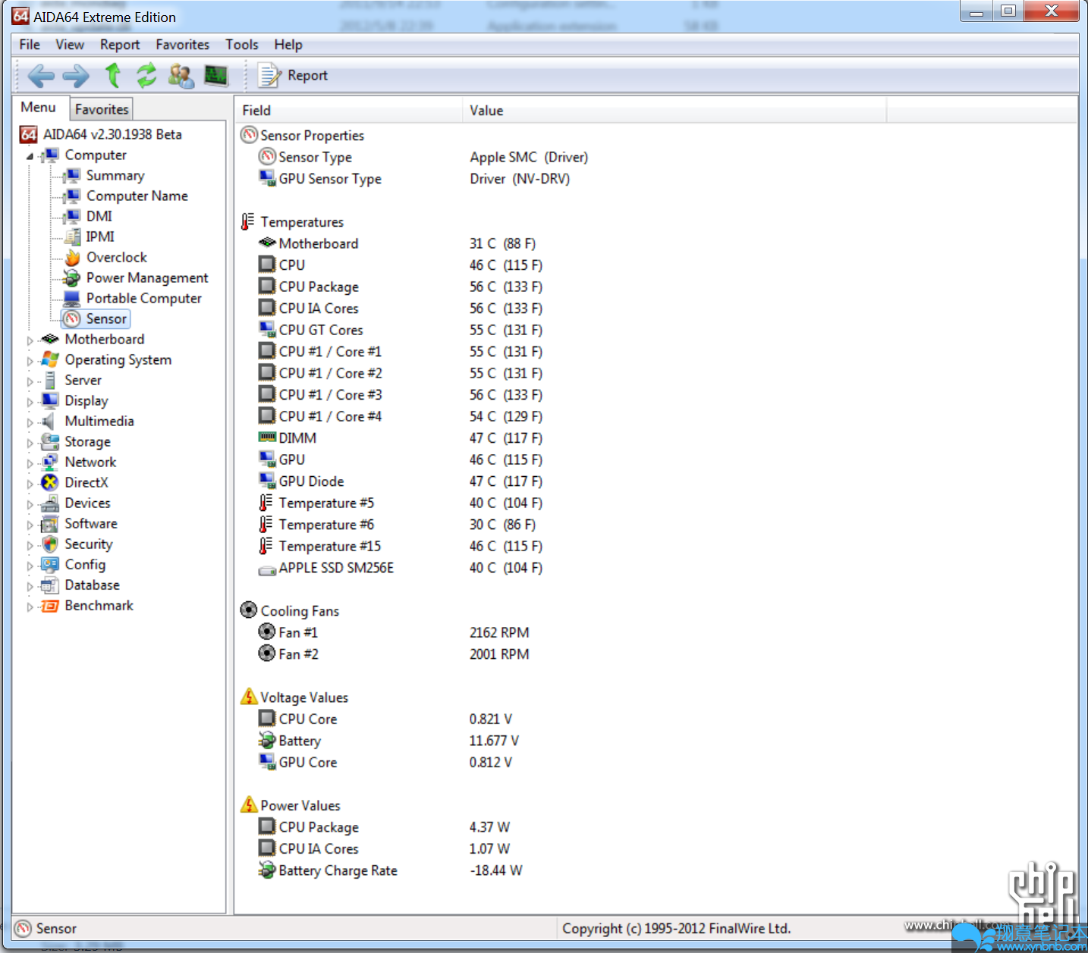Image resolution: width=1088 pixels, height=953 pixels.
Task: Select Computer Name tree item
Action: [137, 196]
